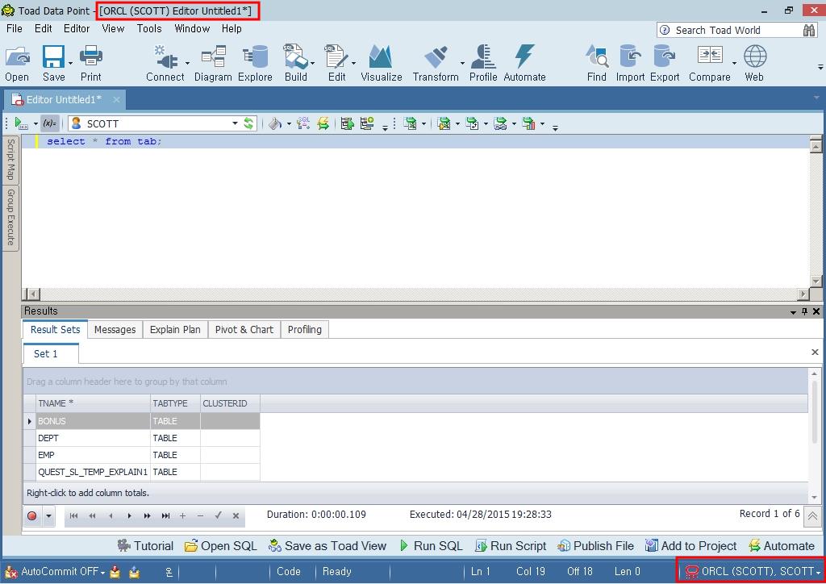The height and width of the screenshot is (584, 826).
Task: Expand the Save button dropdown arrow
Action: pyautogui.click(x=71, y=63)
